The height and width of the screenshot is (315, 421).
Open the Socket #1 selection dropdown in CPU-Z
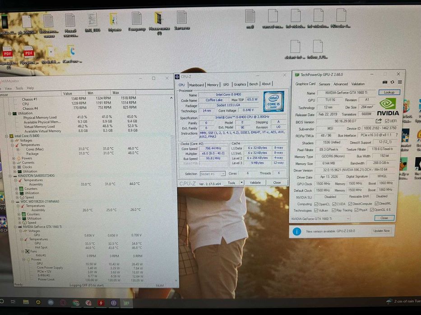[x=213, y=174]
